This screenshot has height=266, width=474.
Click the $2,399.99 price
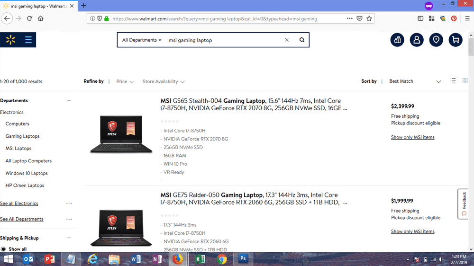coord(402,106)
